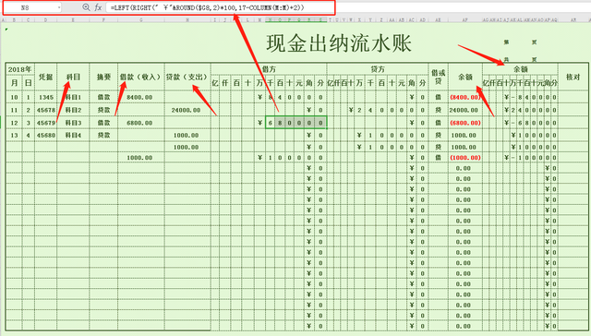Select the 月 header cell
The height and width of the screenshot is (336, 591).
pos(14,83)
